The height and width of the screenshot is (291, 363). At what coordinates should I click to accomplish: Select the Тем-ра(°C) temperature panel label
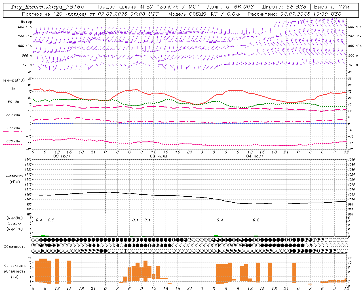pyautogui.click(x=13, y=80)
